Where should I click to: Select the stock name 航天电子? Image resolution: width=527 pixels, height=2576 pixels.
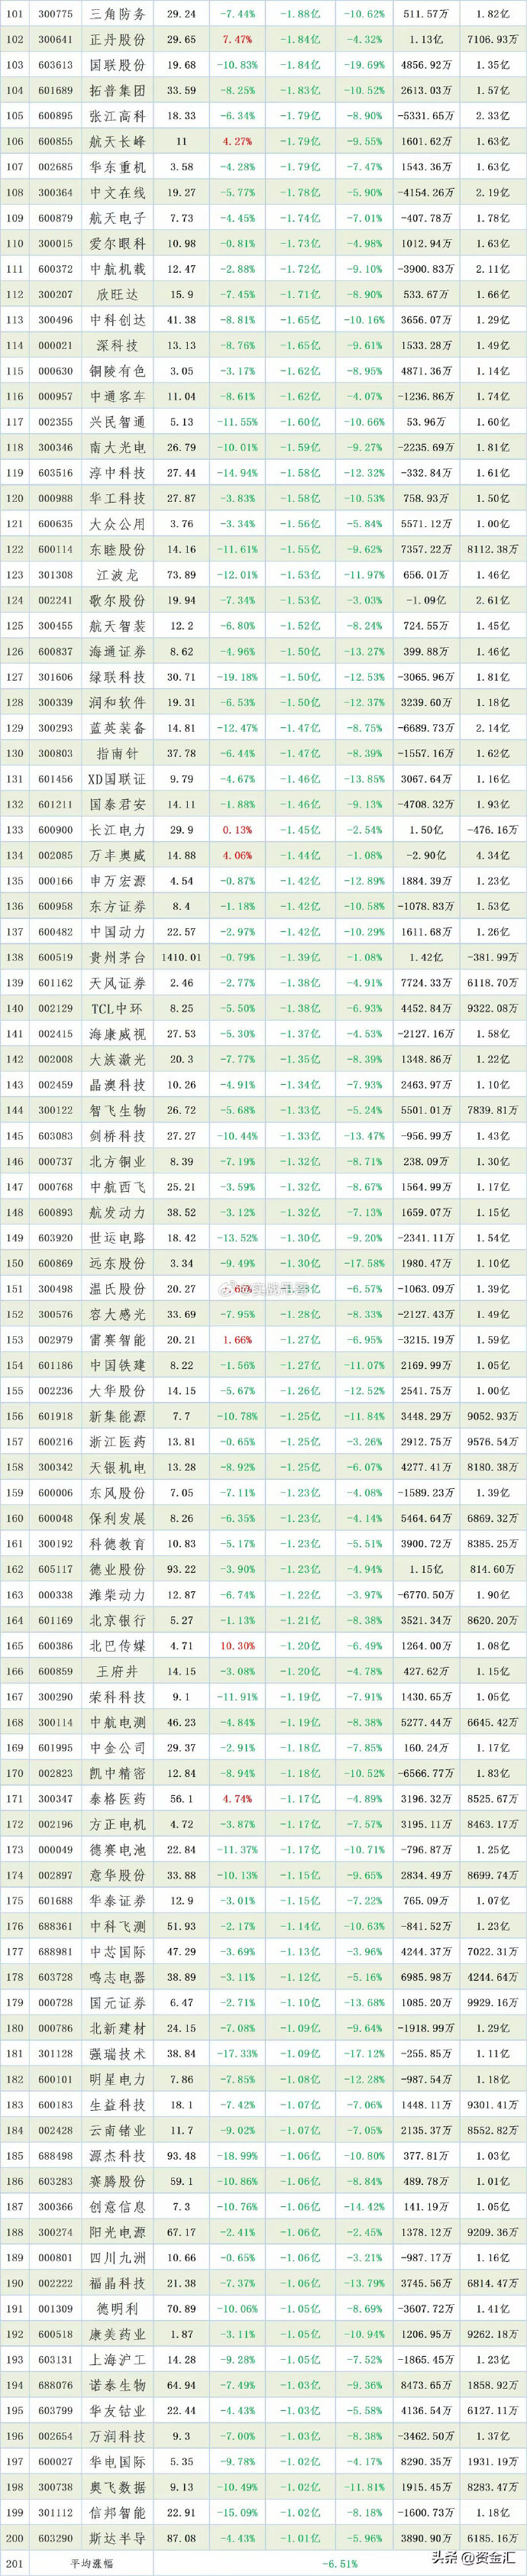pyautogui.click(x=118, y=218)
